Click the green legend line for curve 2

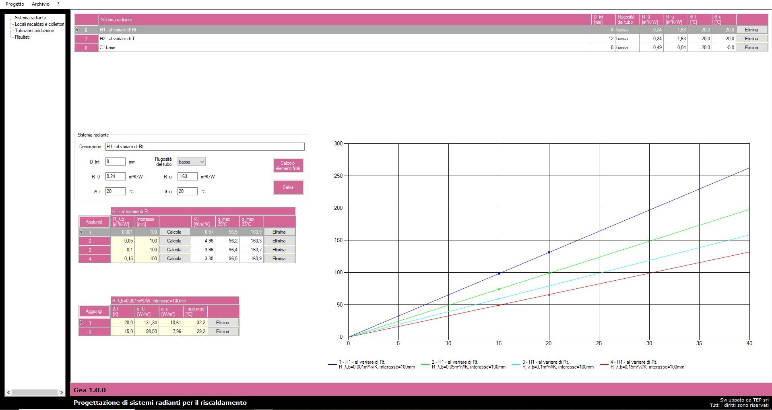pyautogui.click(x=425, y=364)
